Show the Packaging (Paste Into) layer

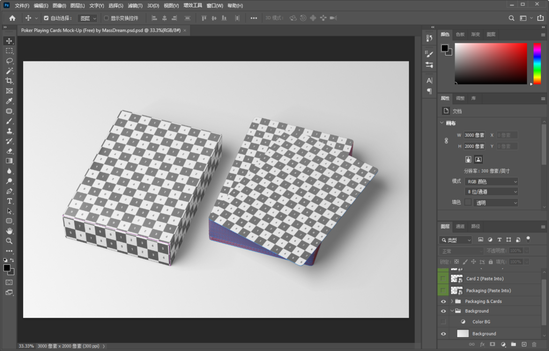[x=443, y=290]
